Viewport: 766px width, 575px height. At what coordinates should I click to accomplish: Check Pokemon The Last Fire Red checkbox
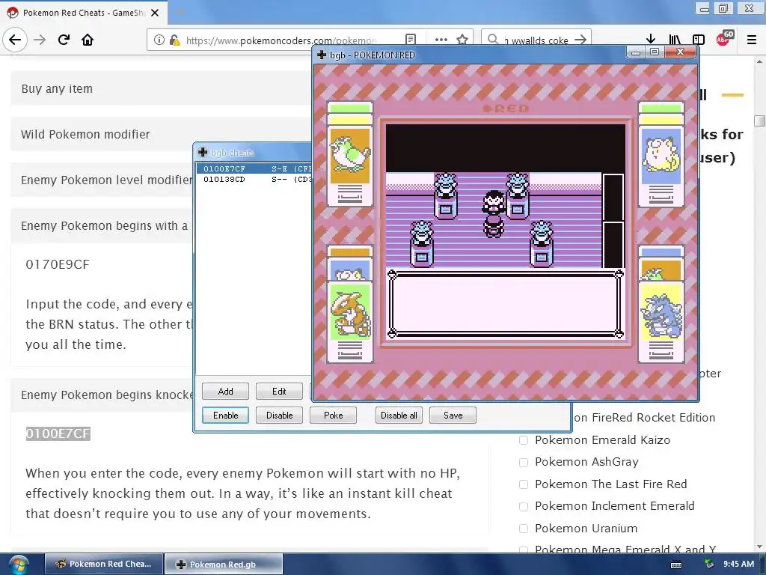pos(524,484)
